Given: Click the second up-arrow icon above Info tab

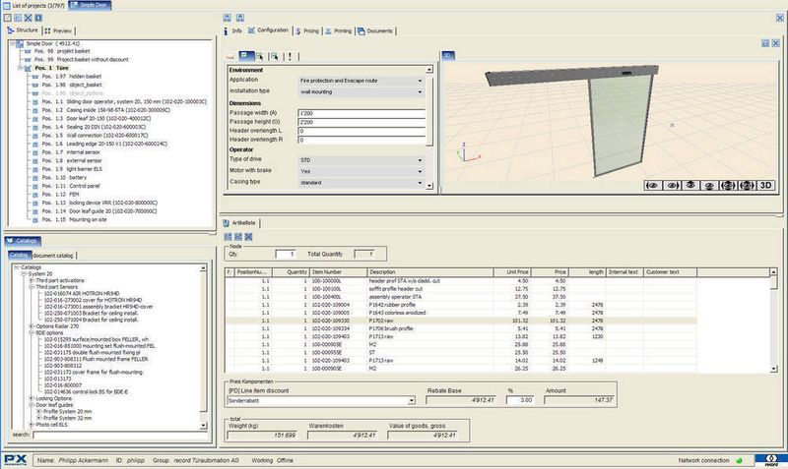Looking at the screenshot, I should pos(240,18).
